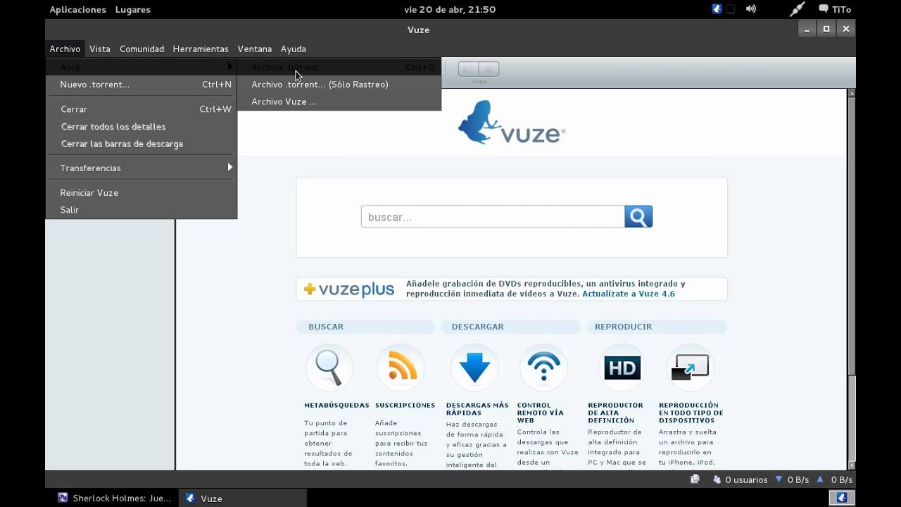Click the METABÚSQUEDAS heading
The image size is (901, 507).
(x=336, y=405)
